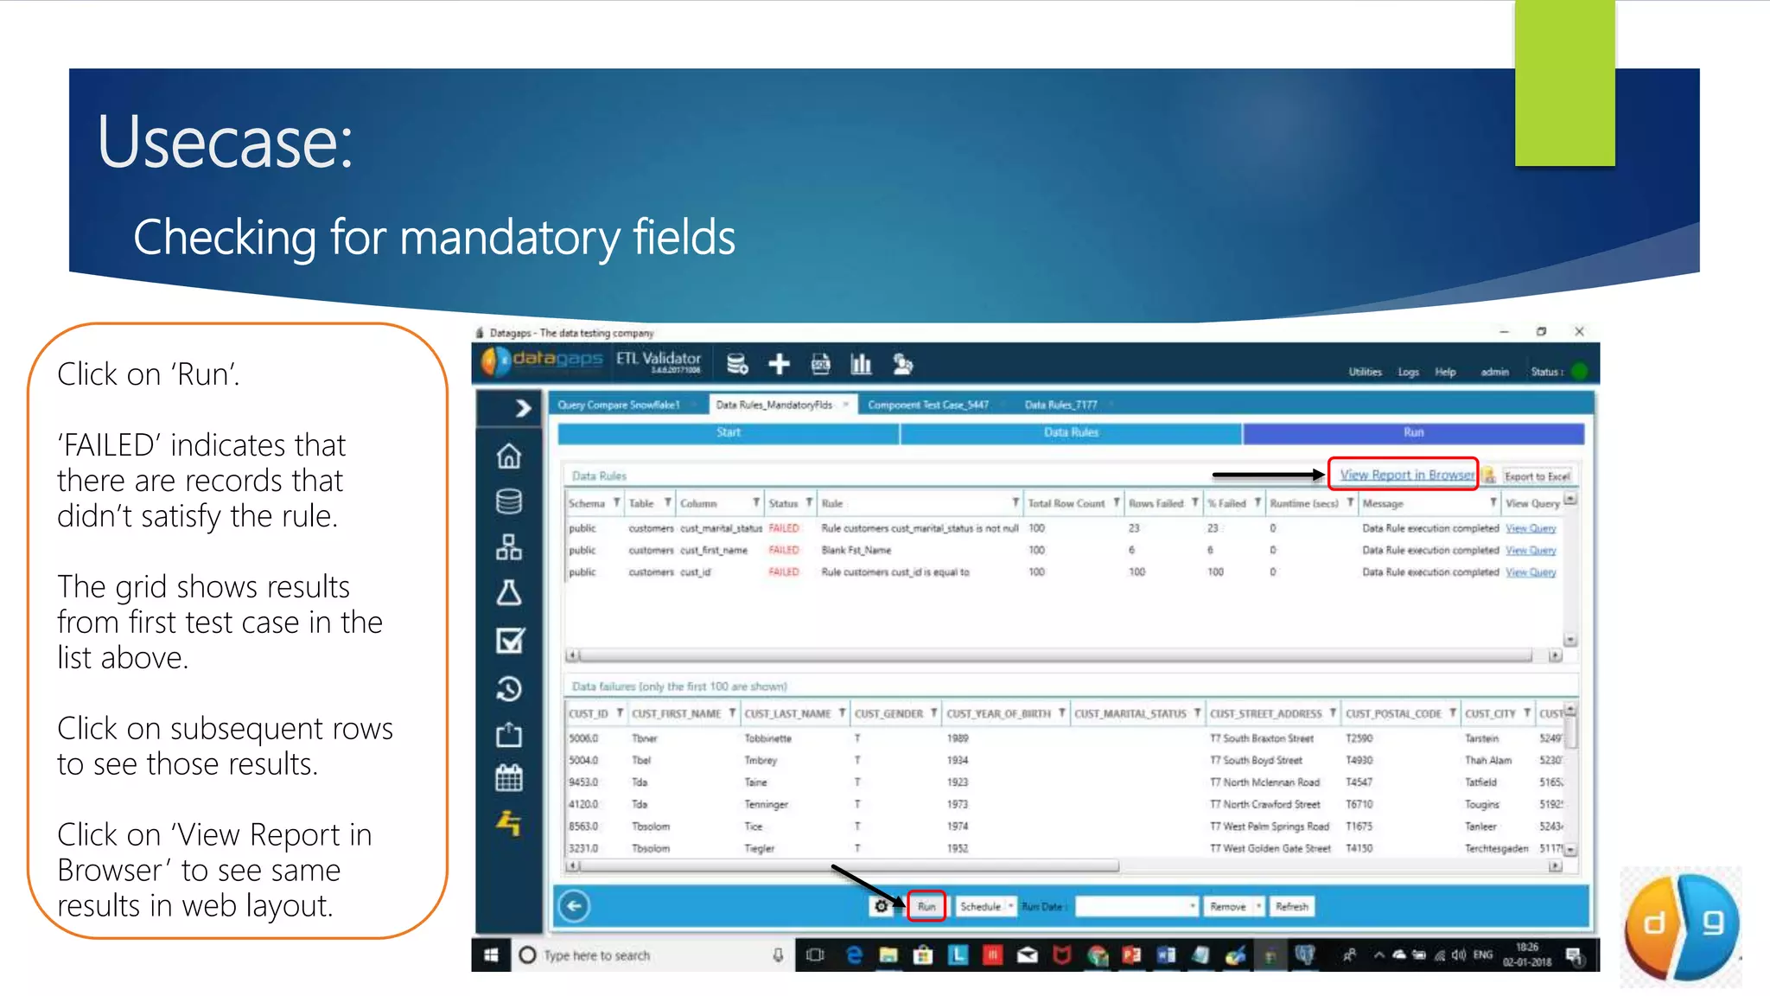Go to Home via sidebar house icon
The width and height of the screenshot is (1770, 996).
(x=509, y=456)
